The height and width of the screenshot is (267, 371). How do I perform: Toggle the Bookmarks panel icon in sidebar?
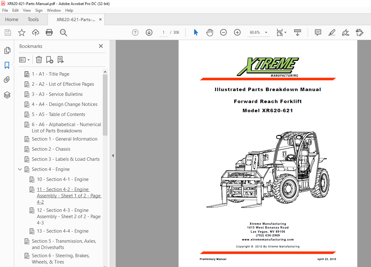pyautogui.click(x=7, y=65)
